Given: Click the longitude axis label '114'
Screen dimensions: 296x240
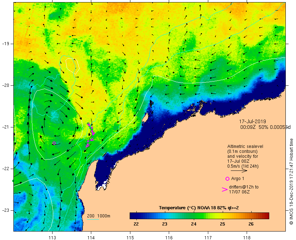Looking at the screenshot, I should click(91, 238).
